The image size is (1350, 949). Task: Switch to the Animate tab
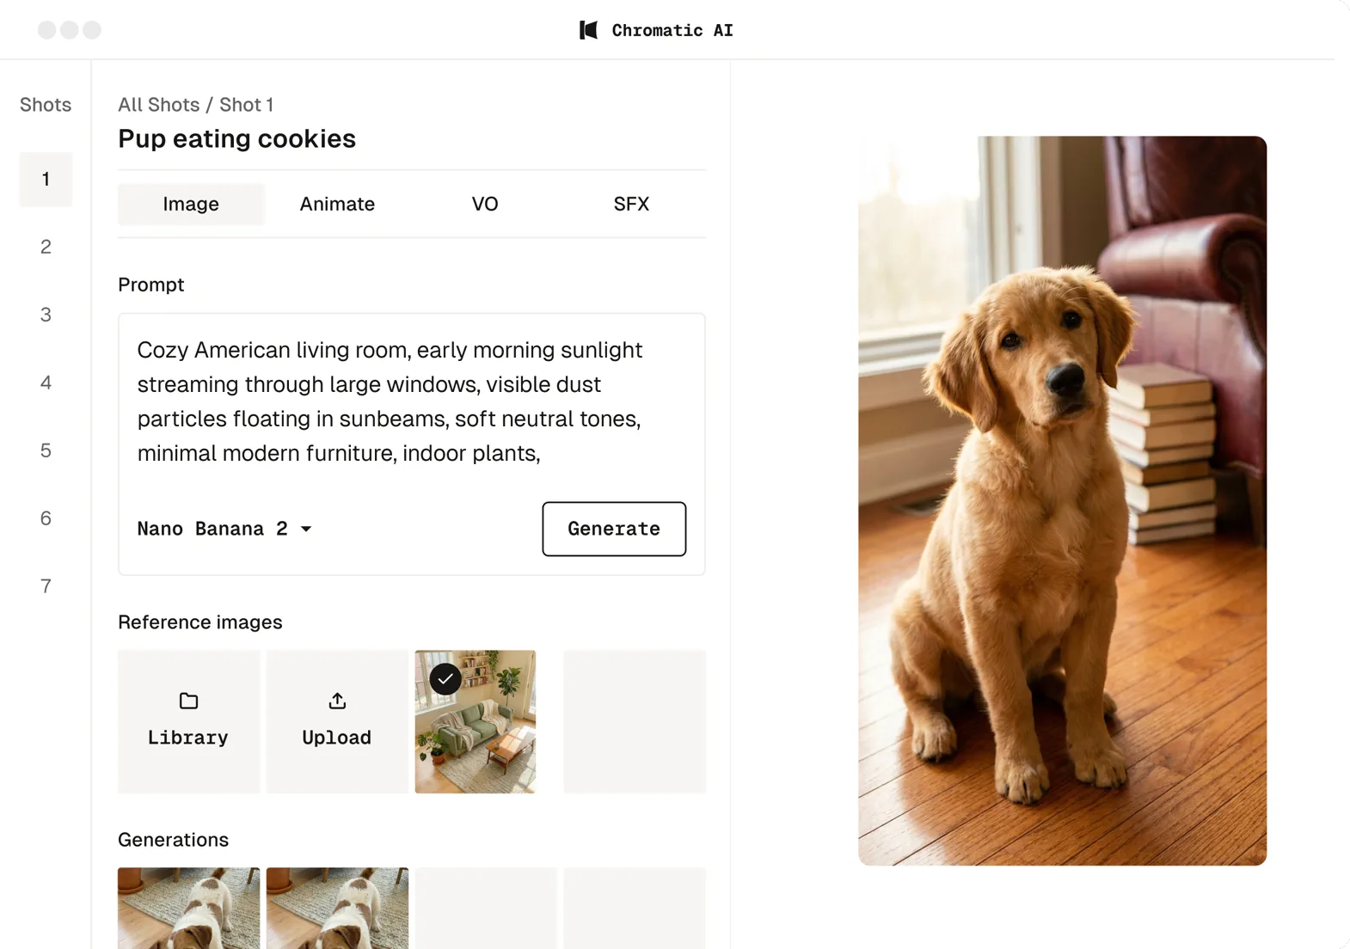click(337, 205)
